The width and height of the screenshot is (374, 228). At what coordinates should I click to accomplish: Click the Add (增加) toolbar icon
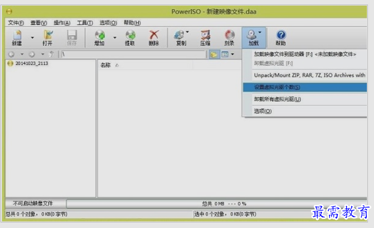click(x=100, y=37)
